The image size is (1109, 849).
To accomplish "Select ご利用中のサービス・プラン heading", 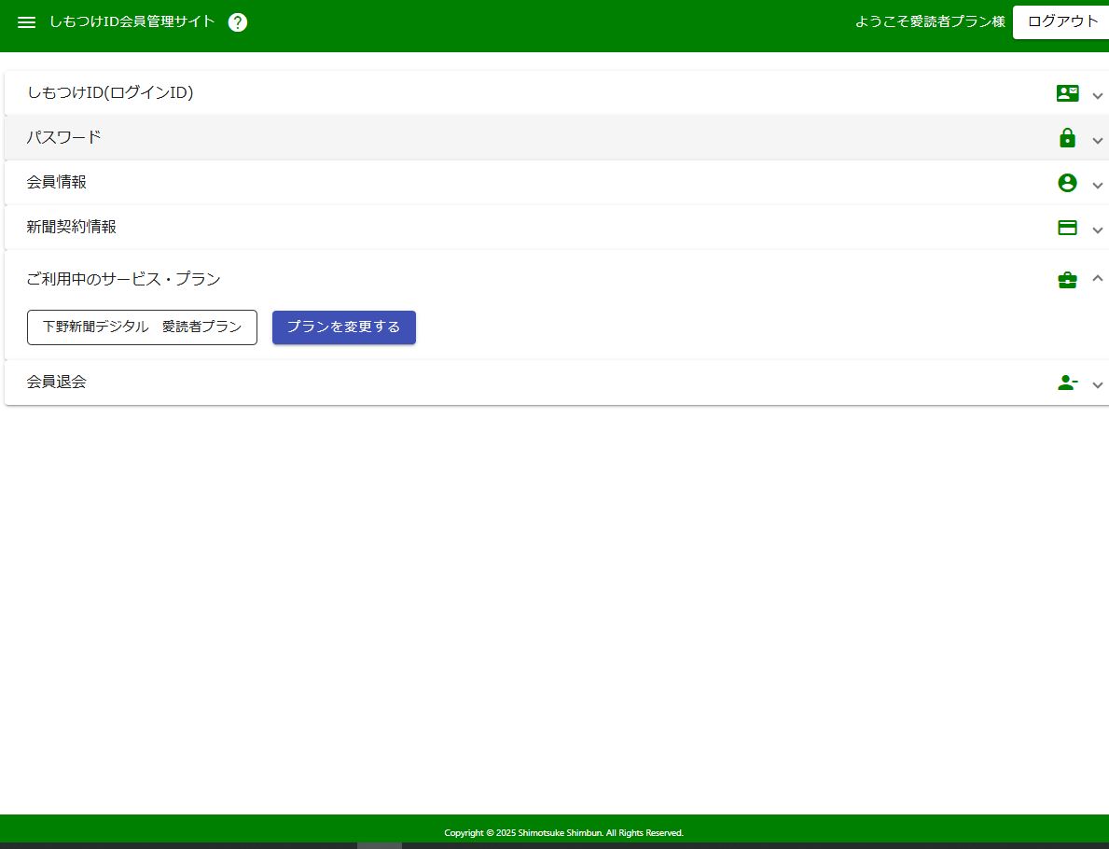I will tap(124, 280).
